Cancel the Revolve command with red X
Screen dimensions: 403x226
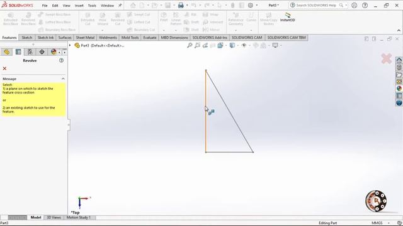pyautogui.click(x=4, y=68)
